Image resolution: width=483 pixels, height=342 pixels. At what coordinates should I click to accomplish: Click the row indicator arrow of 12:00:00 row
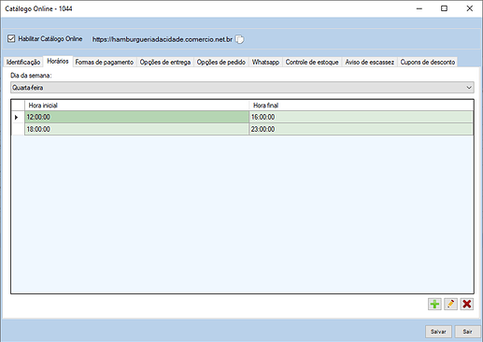18,117
